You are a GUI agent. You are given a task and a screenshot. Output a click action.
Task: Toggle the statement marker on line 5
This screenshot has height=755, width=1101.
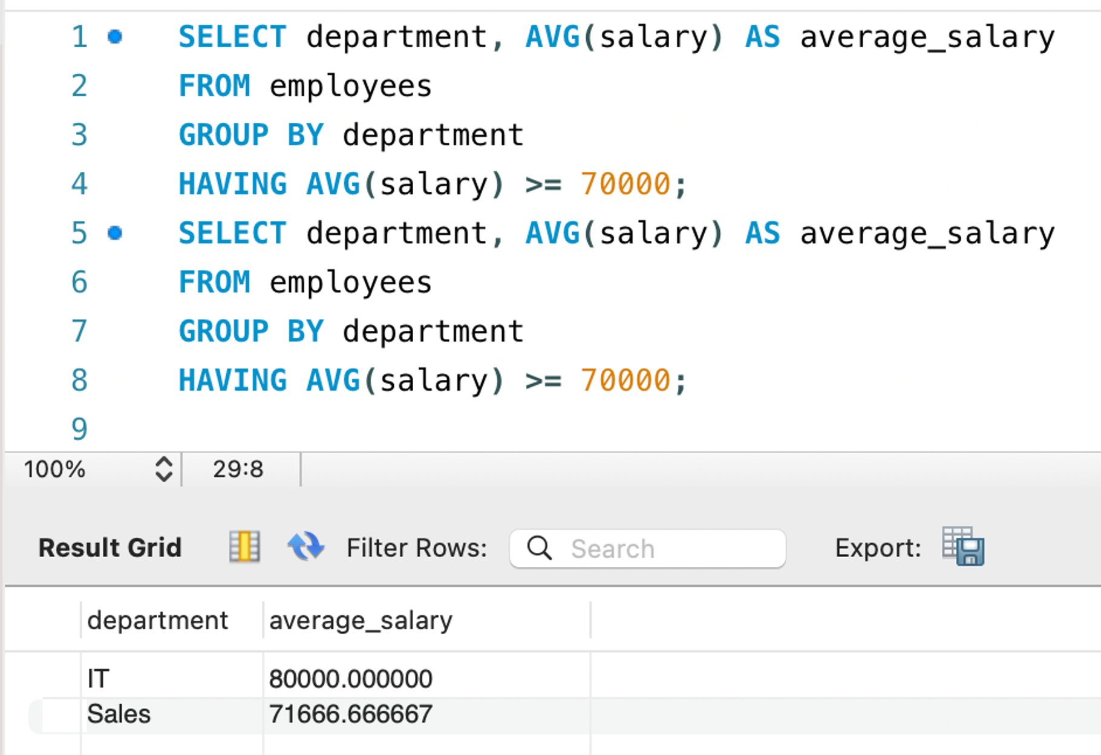point(115,233)
